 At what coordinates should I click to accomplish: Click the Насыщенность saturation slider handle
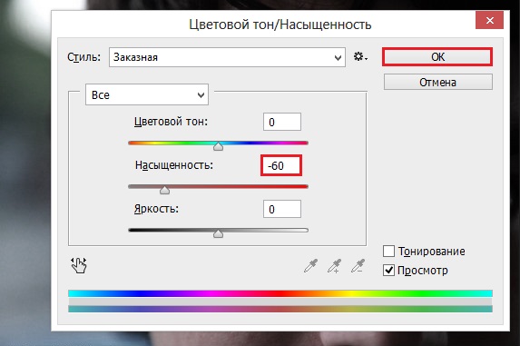click(x=164, y=190)
